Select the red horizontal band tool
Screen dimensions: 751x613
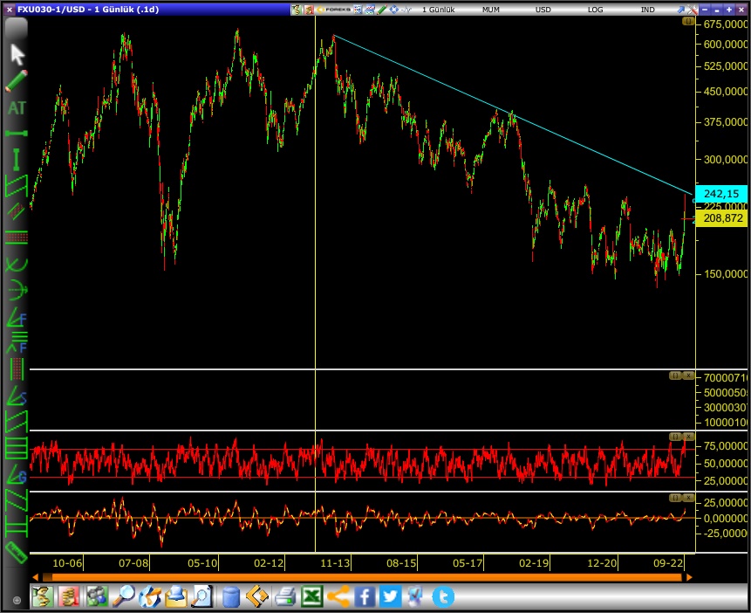tap(17, 238)
